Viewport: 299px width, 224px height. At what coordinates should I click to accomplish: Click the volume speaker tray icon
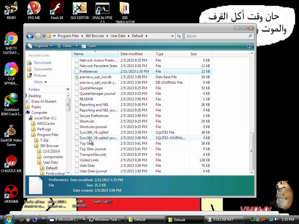tap(277, 219)
